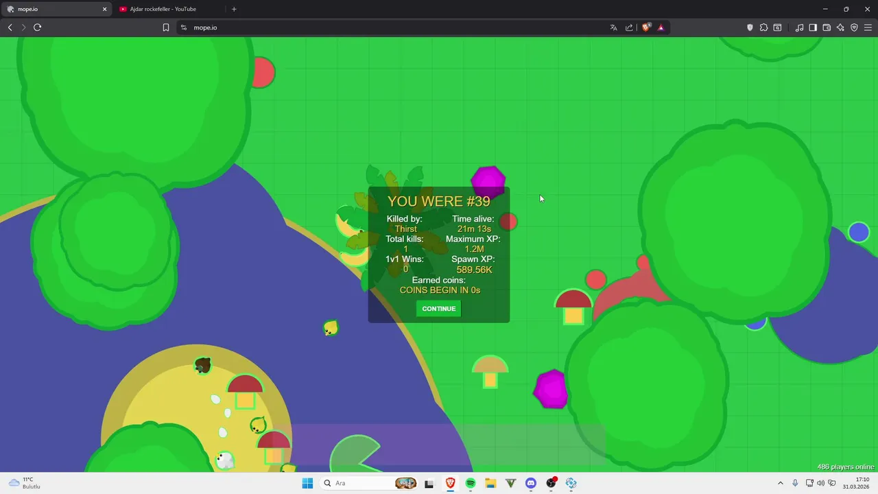Screen dimensions: 878x494
Task: Click the "486 players online" text
Action: click(846, 467)
